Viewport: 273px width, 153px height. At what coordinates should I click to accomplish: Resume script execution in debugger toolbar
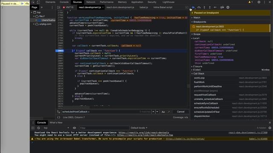(x=193, y=7)
